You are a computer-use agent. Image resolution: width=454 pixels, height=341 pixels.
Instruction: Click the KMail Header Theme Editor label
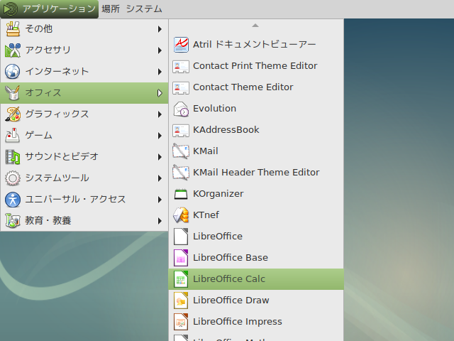pyautogui.click(x=256, y=172)
